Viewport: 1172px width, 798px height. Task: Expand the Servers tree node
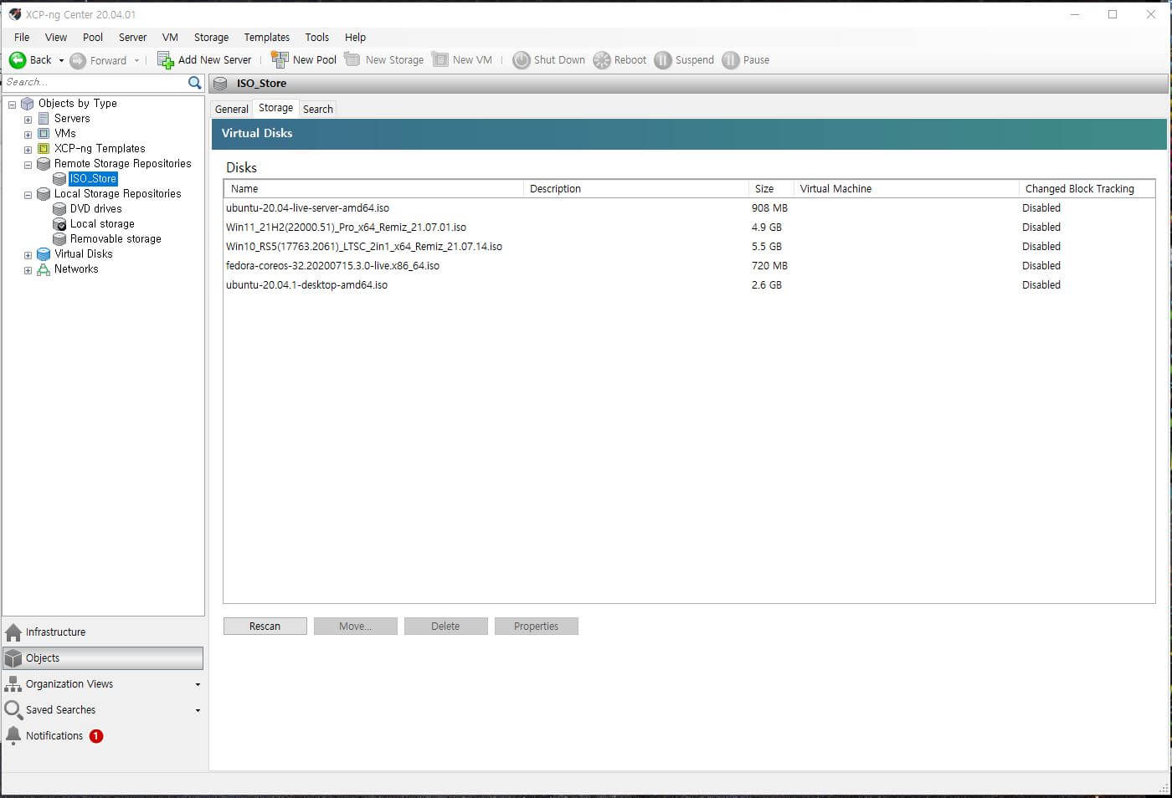coord(28,120)
